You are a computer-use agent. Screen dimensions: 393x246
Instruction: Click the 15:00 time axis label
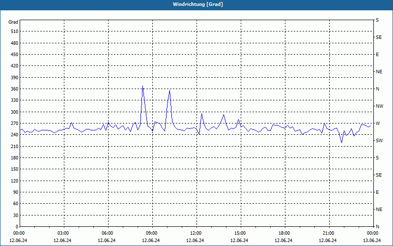pyautogui.click(x=240, y=233)
